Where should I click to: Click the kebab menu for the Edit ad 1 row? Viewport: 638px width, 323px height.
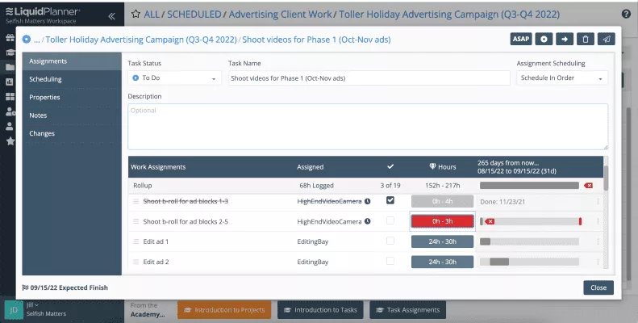pyautogui.click(x=598, y=241)
